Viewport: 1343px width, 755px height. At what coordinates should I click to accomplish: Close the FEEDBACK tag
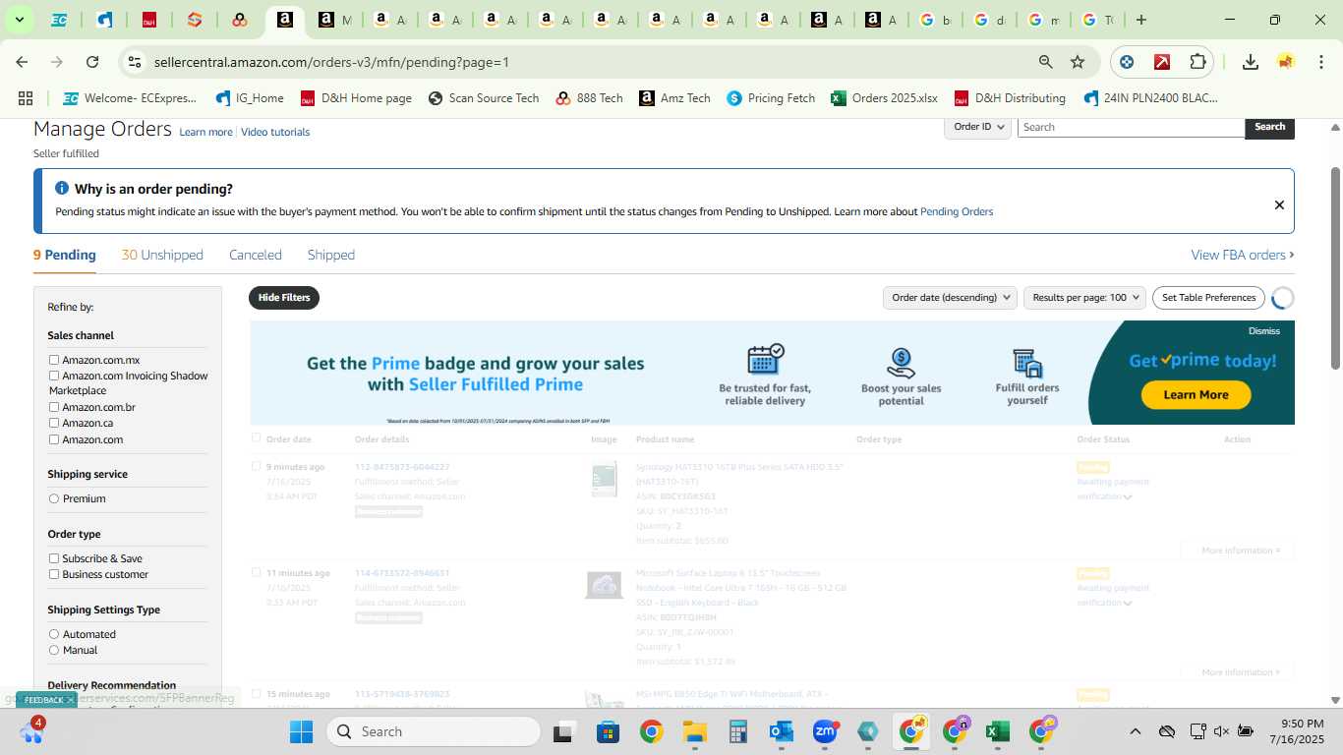coord(70,700)
